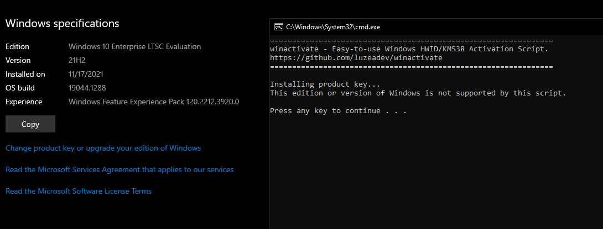The width and height of the screenshot is (603, 229).
Task: Click the 21H2 version value
Action: pos(77,60)
